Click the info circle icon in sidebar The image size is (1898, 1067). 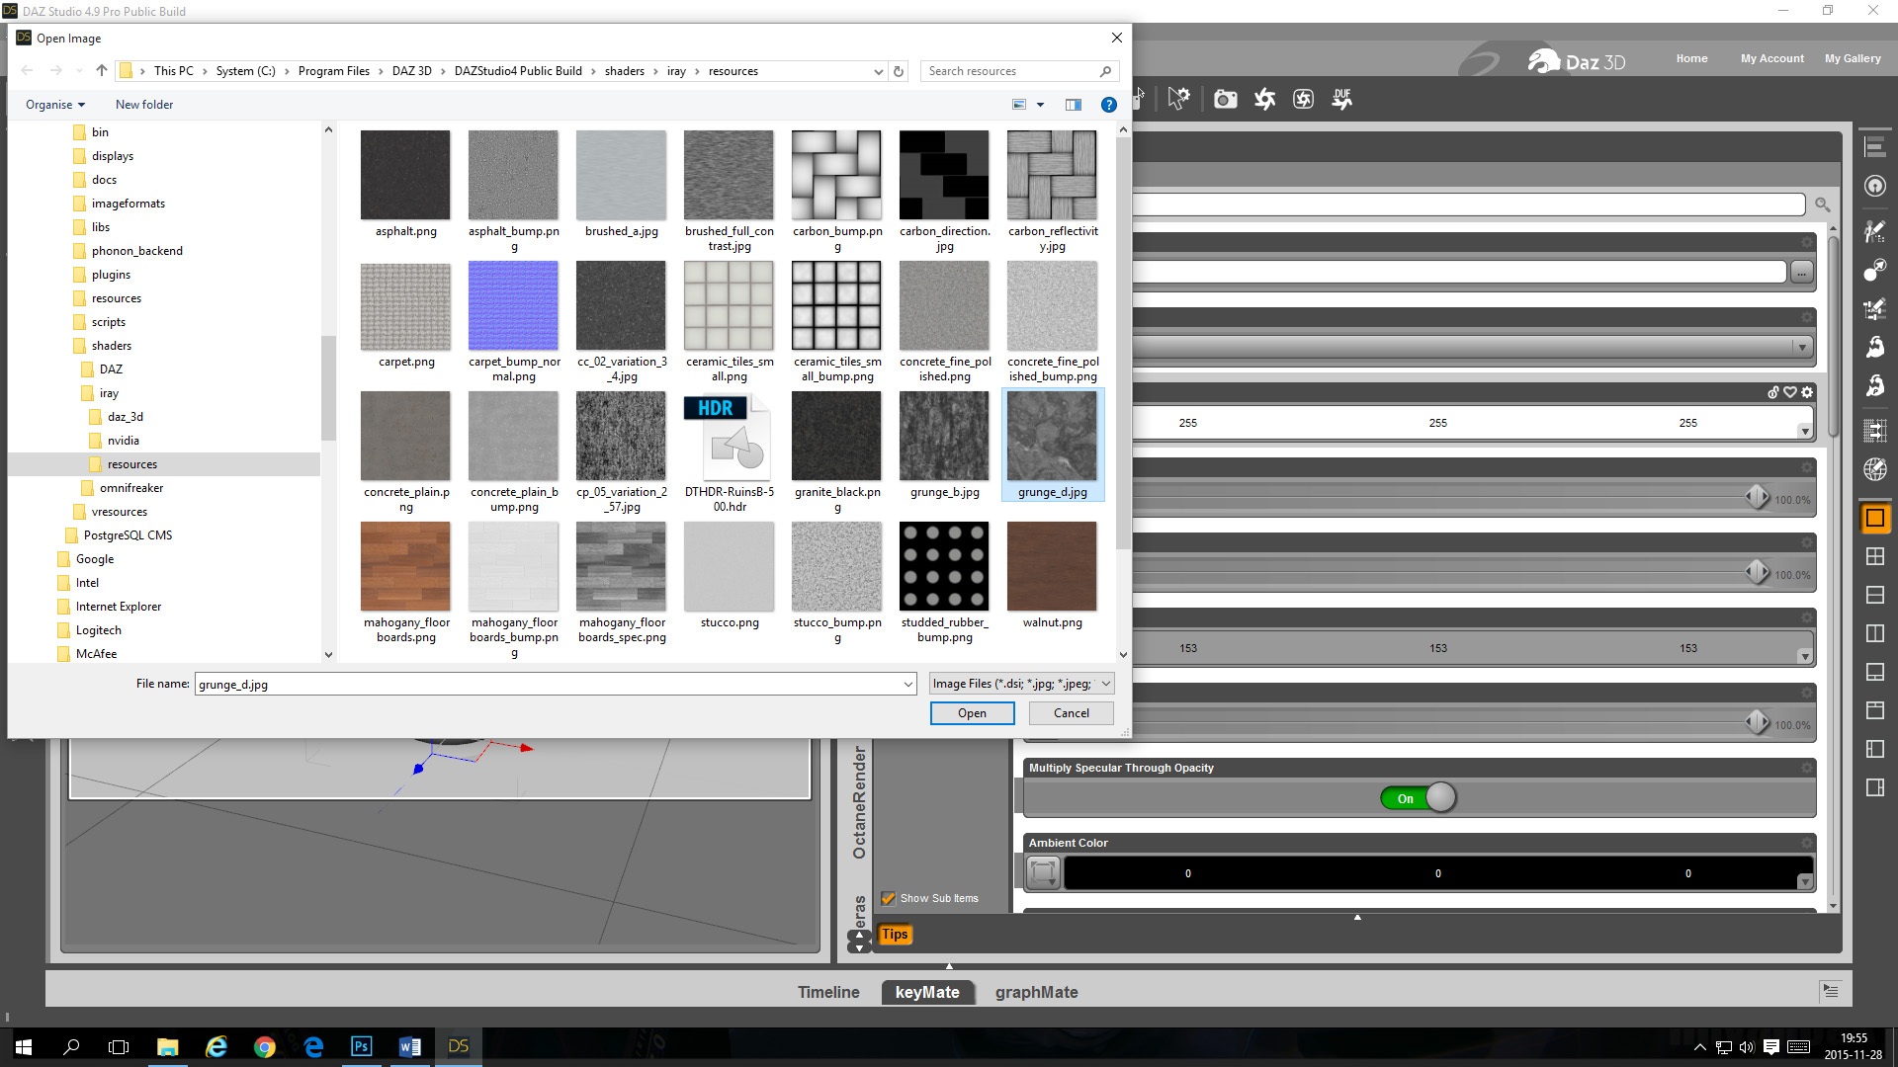(x=1874, y=186)
